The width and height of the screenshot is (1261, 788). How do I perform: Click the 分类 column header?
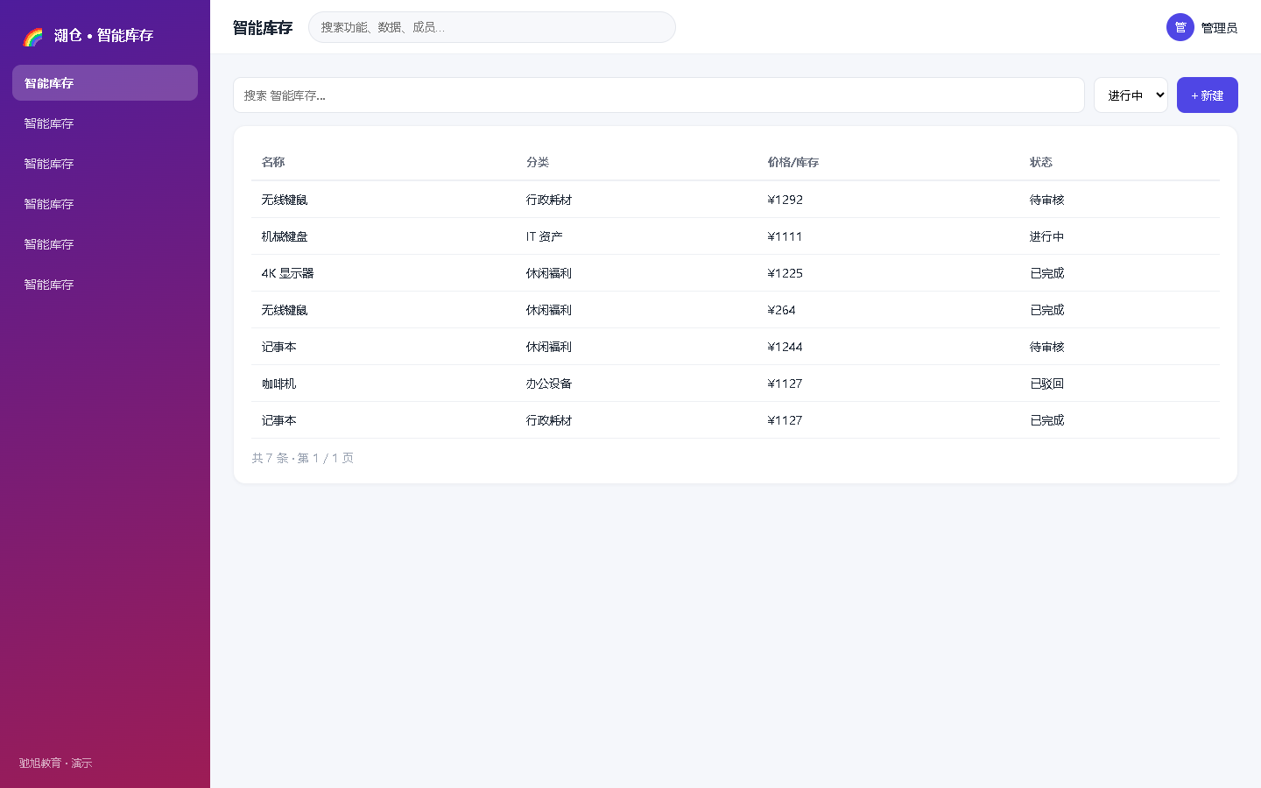(x=538, y=162)
